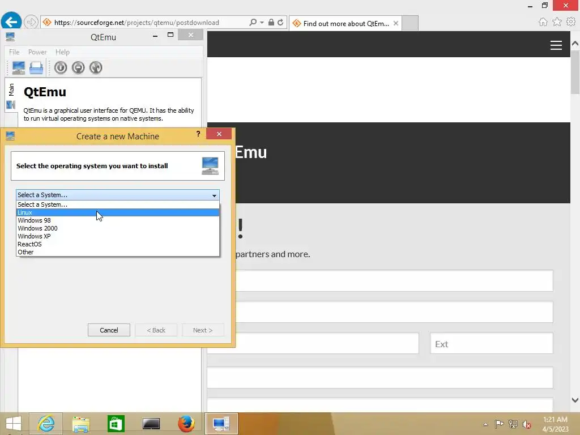The height and width of the screenshot is (435, 580).
Task: Open a new browser tab
Action: [x=410, y=23]
